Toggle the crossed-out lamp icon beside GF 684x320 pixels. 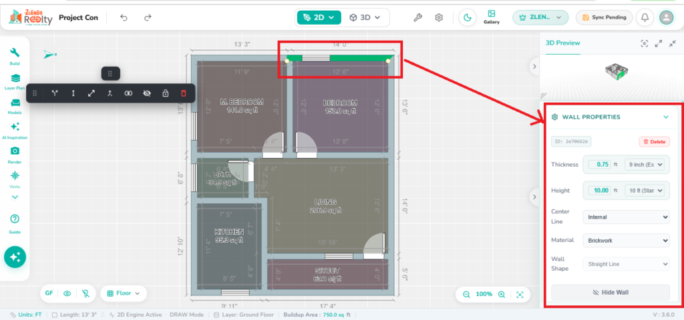85,293
